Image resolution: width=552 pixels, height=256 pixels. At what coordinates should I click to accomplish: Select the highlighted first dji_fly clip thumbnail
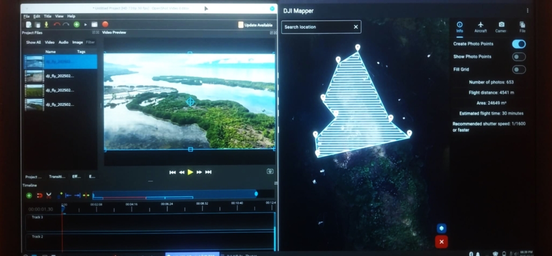(34, 62)
